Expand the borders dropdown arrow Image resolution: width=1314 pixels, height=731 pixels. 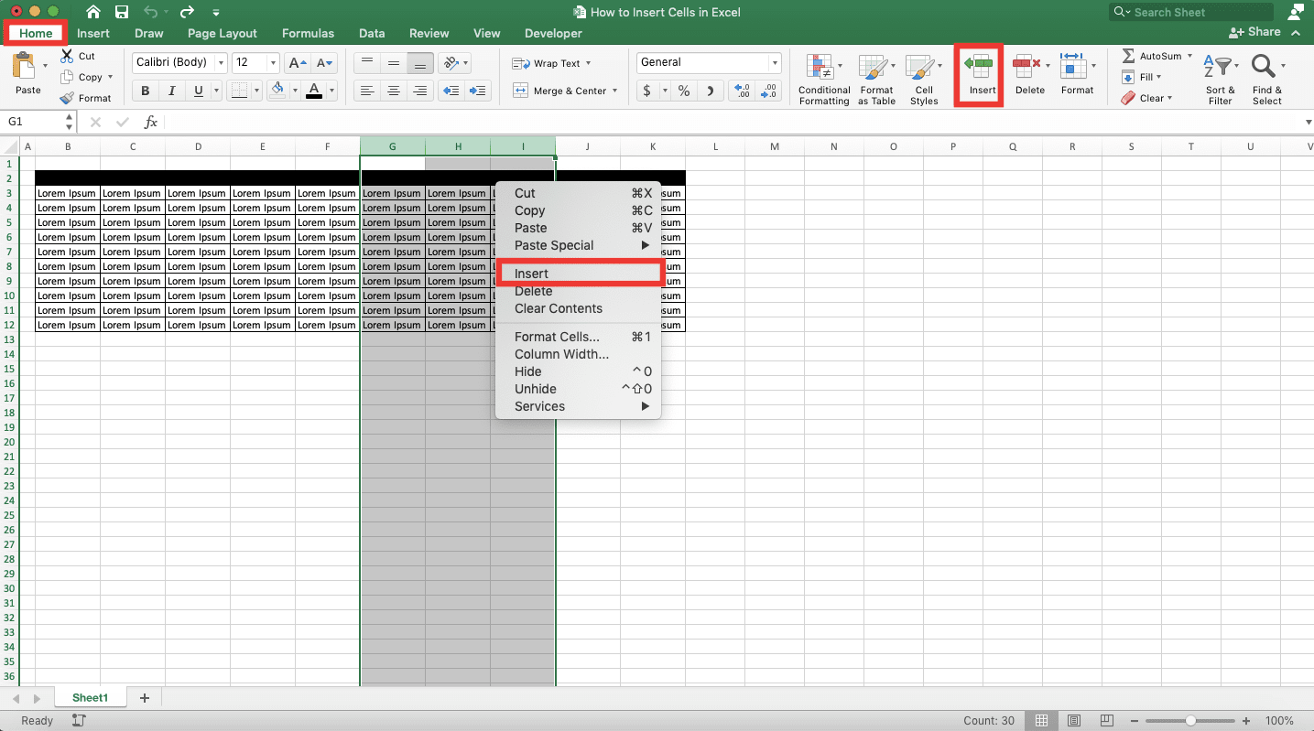256,91
